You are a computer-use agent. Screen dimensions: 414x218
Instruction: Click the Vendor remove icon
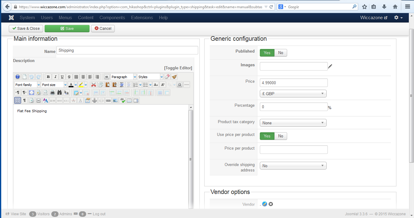click(x=271, y=204)
